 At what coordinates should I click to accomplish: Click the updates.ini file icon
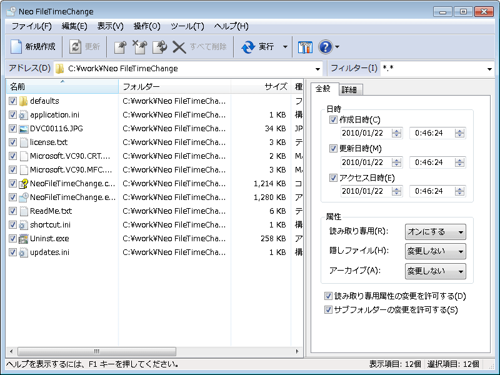23,252
